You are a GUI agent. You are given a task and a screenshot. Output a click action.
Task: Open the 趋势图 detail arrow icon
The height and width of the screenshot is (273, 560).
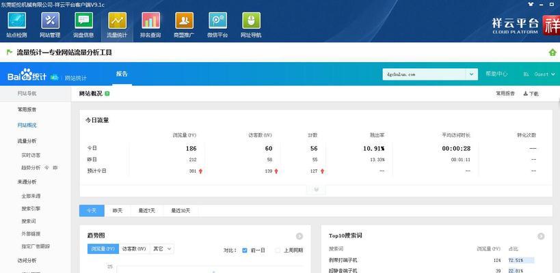click(299, 236)
